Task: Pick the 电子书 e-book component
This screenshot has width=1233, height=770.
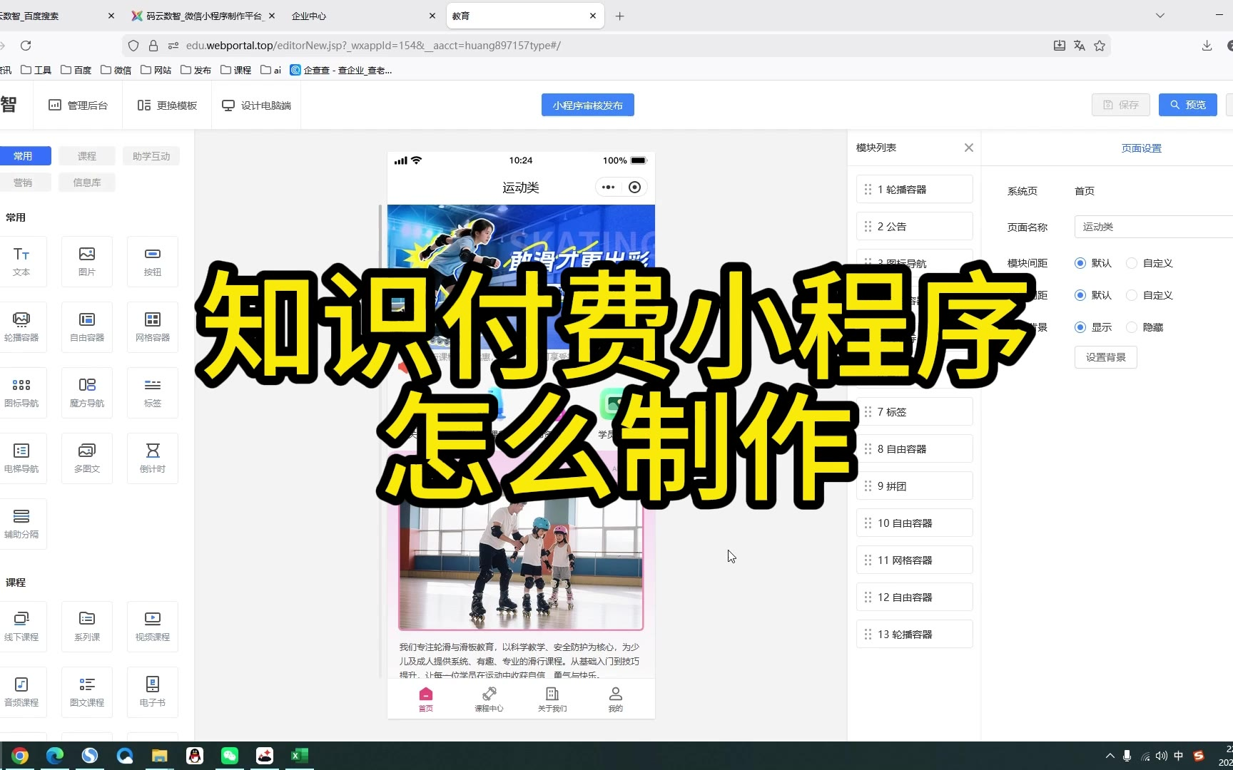Action: pos(152,692)
